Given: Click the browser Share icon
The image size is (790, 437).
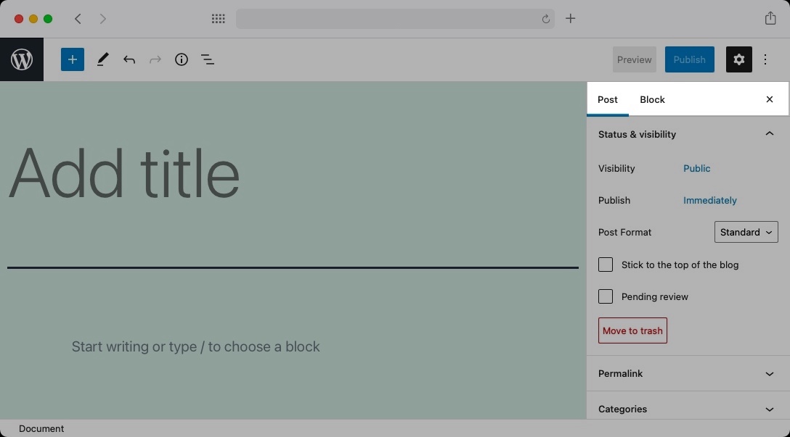Looking at the screenshot, I should [770, 18].
